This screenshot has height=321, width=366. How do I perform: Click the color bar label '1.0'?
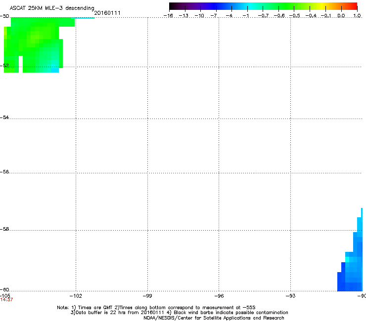coord(357,16)
